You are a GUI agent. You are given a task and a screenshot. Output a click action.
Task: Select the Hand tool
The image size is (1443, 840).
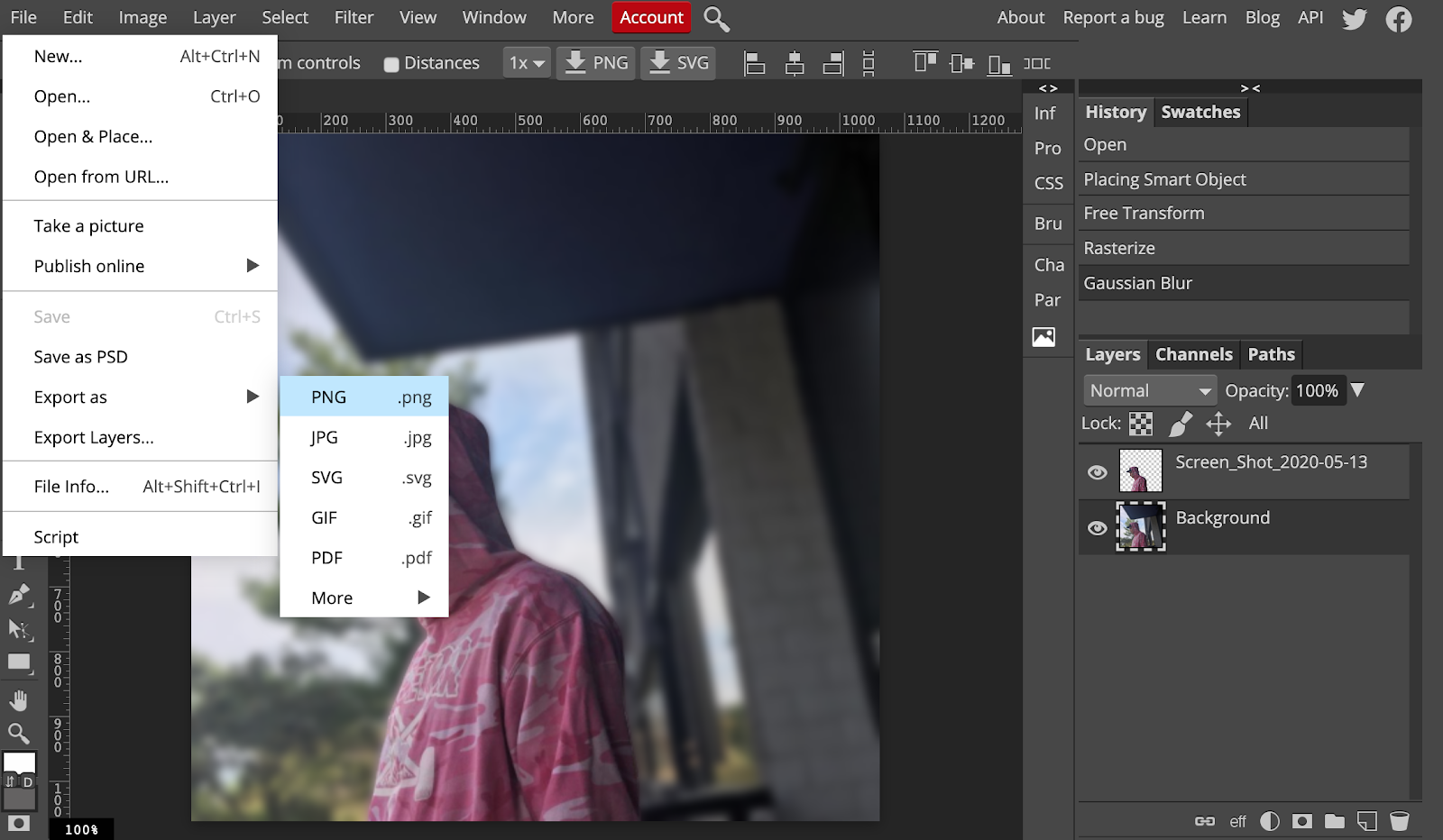(18, 700)
